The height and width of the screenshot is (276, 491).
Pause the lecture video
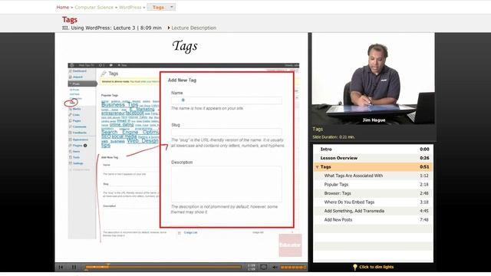coord(74,267)
